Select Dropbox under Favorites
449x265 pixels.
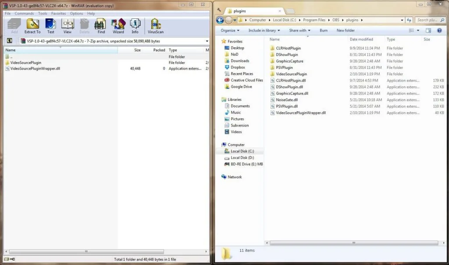tap(237, 67)
